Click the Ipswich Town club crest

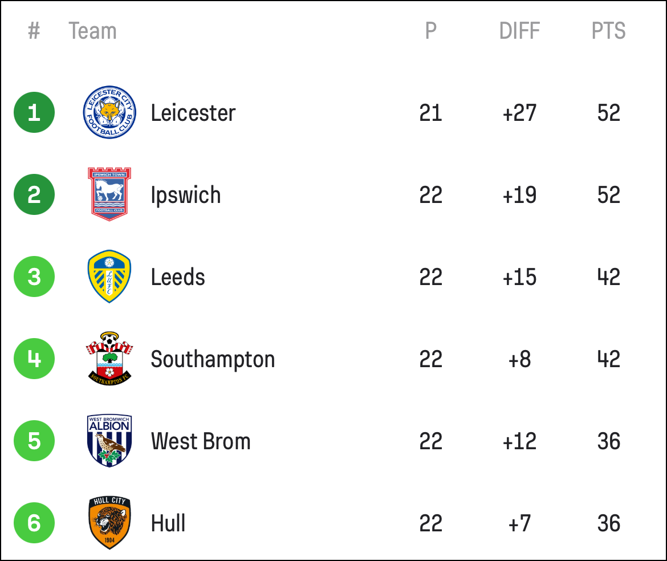[x=109, y=194]
